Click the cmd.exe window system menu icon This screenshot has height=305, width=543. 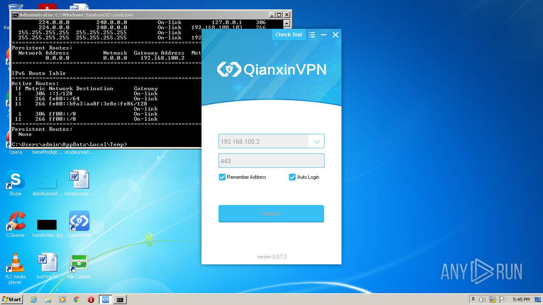(15, 15)
